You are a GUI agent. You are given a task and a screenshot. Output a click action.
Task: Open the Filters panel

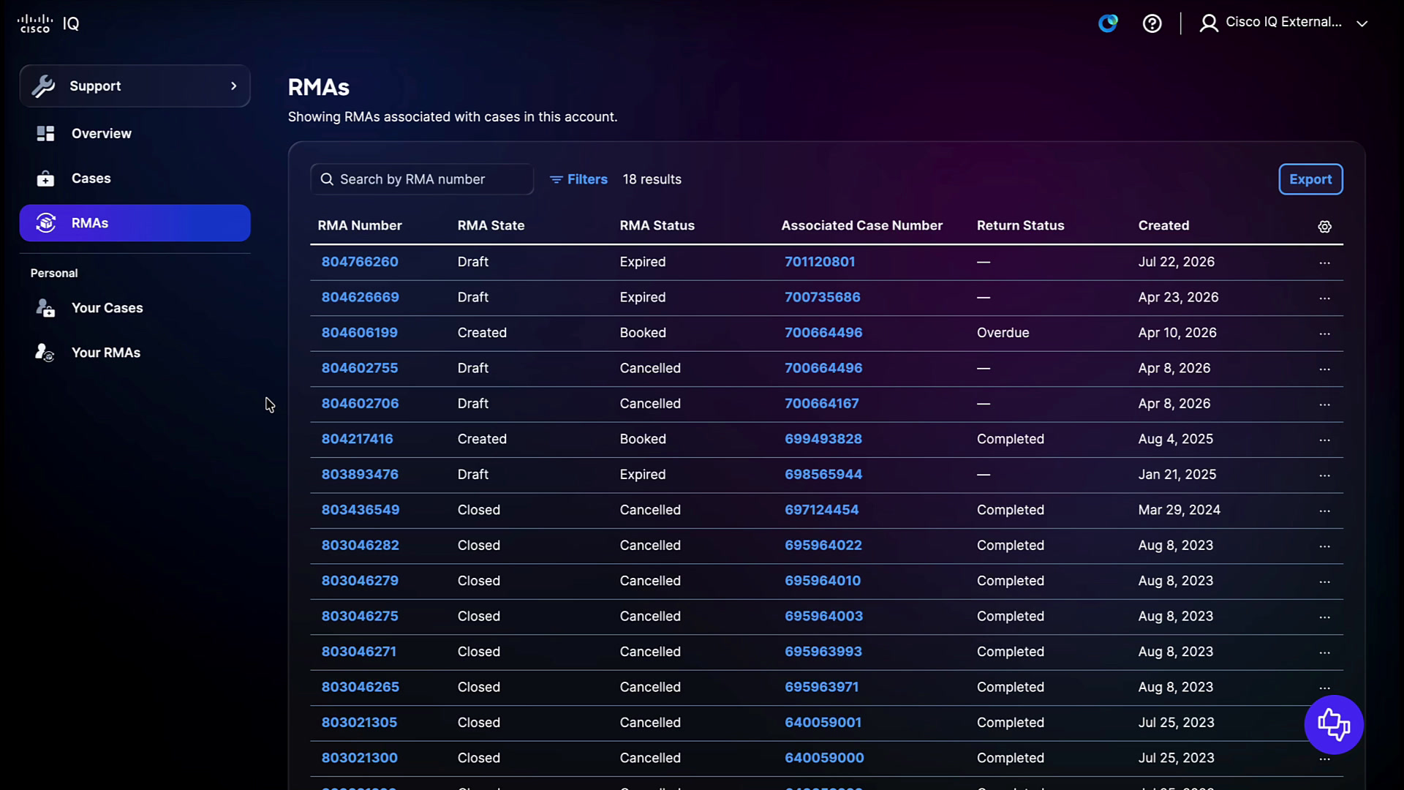[578, 179]
